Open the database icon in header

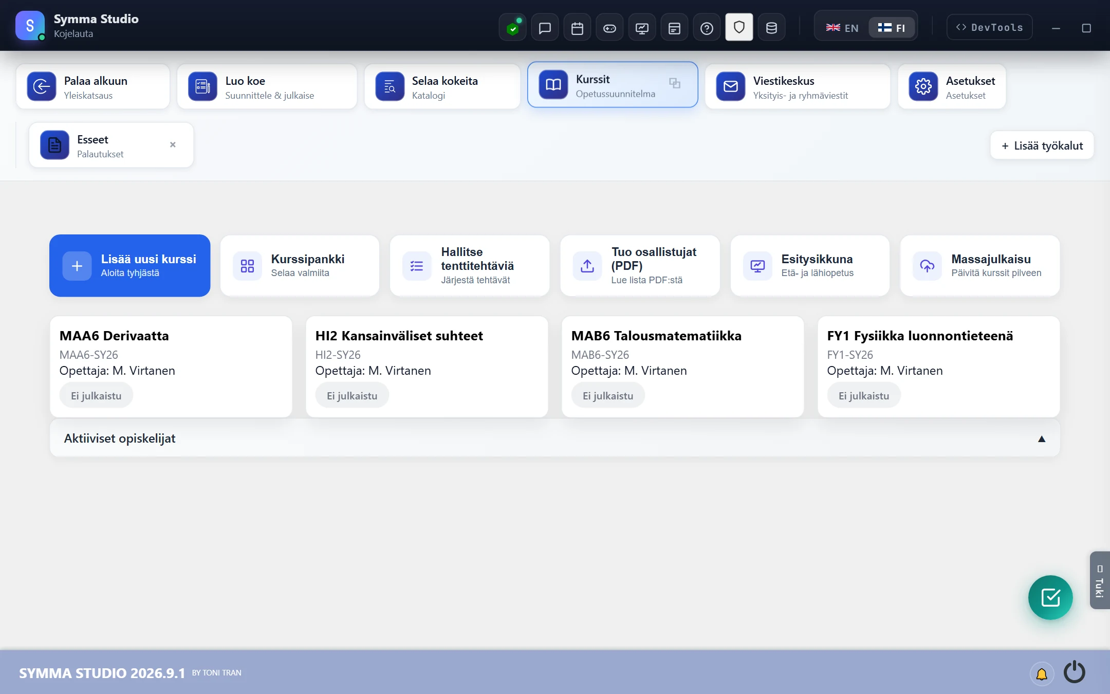pyautogui.click(x=771, y=28)
